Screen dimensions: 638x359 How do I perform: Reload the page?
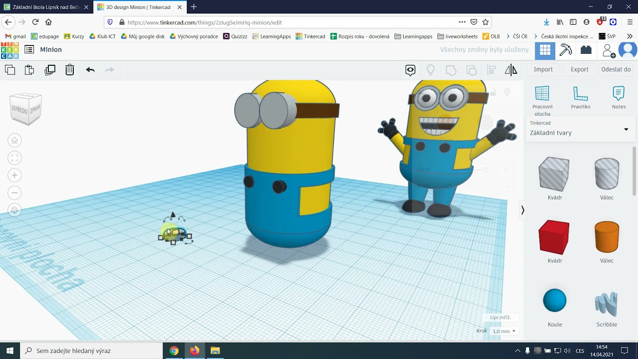pos(35,22)
